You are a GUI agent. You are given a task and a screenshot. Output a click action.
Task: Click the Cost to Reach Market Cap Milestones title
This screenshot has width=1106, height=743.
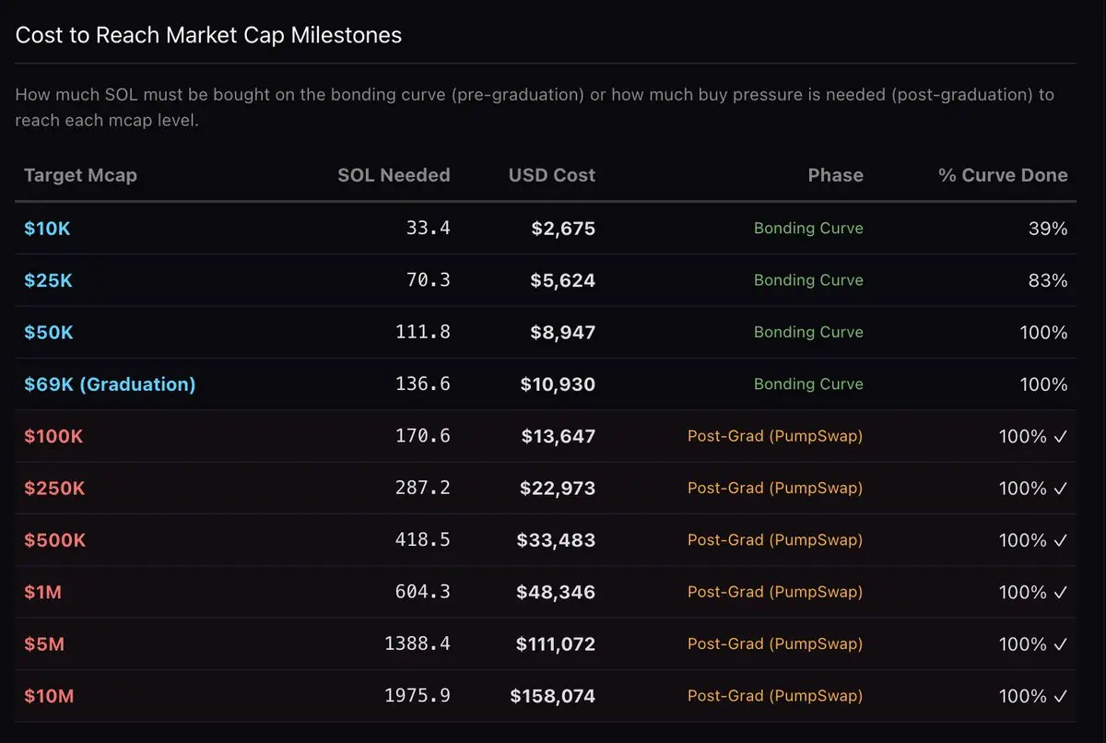[x=209, y=36]
